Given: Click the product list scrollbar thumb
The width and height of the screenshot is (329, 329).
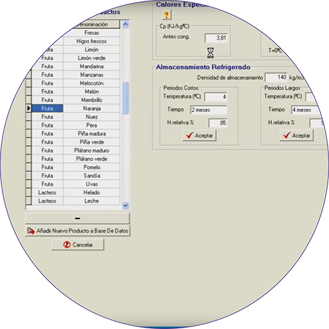Looking at the screenshot, I should (126, 98).
